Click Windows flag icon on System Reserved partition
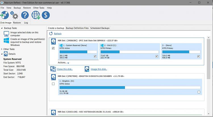The width and height of the screenshot is (213, 117). [x=61, y=45]
